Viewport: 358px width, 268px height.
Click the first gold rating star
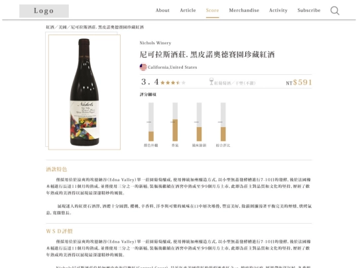point(162,83)
